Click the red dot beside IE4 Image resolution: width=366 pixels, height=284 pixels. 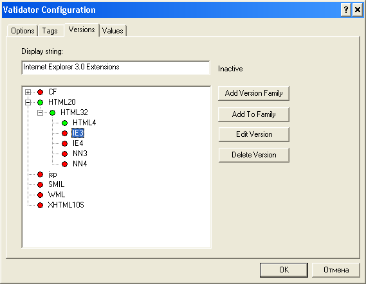click(65, 144)
